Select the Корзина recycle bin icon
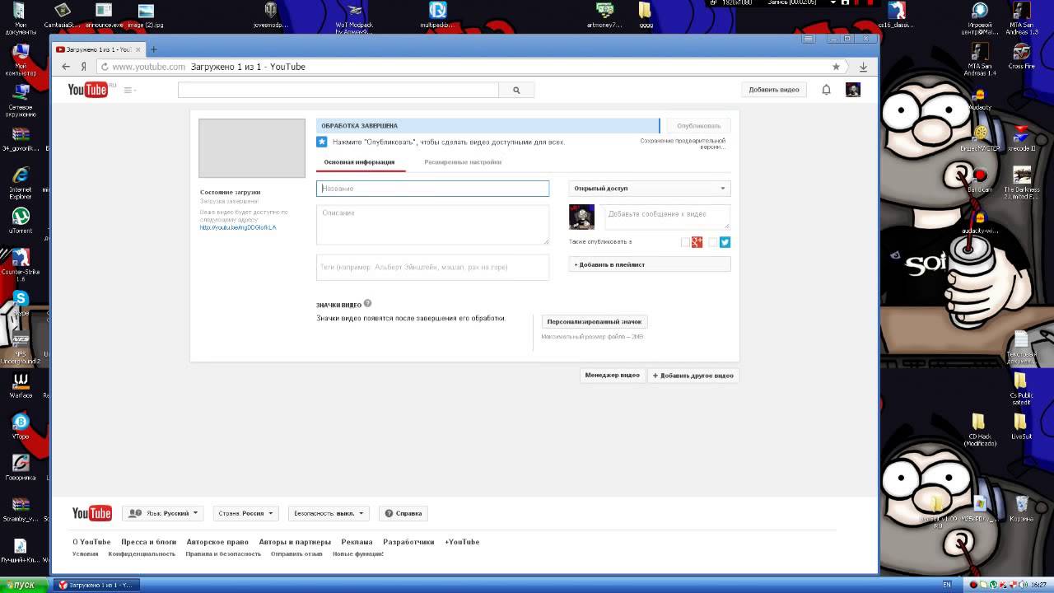The image size is (1054, 593). click(1022, 509)
